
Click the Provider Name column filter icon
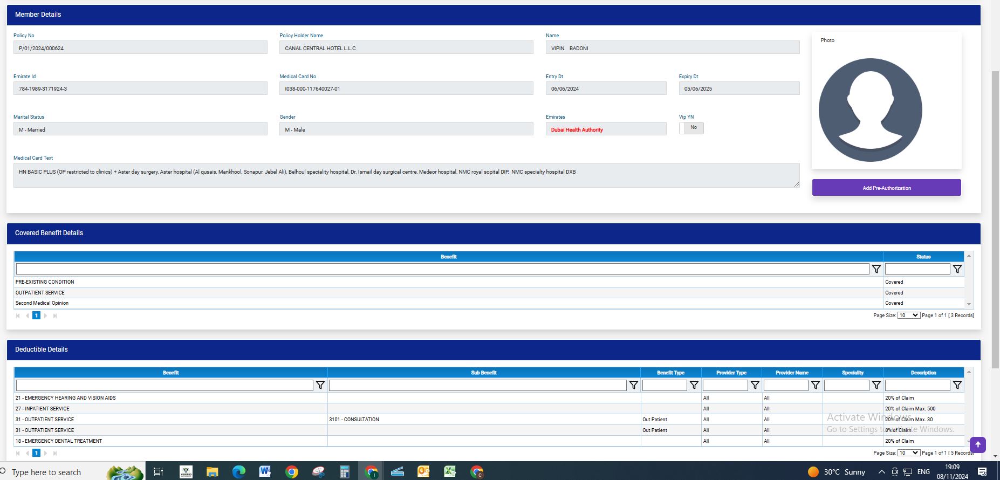815,385
